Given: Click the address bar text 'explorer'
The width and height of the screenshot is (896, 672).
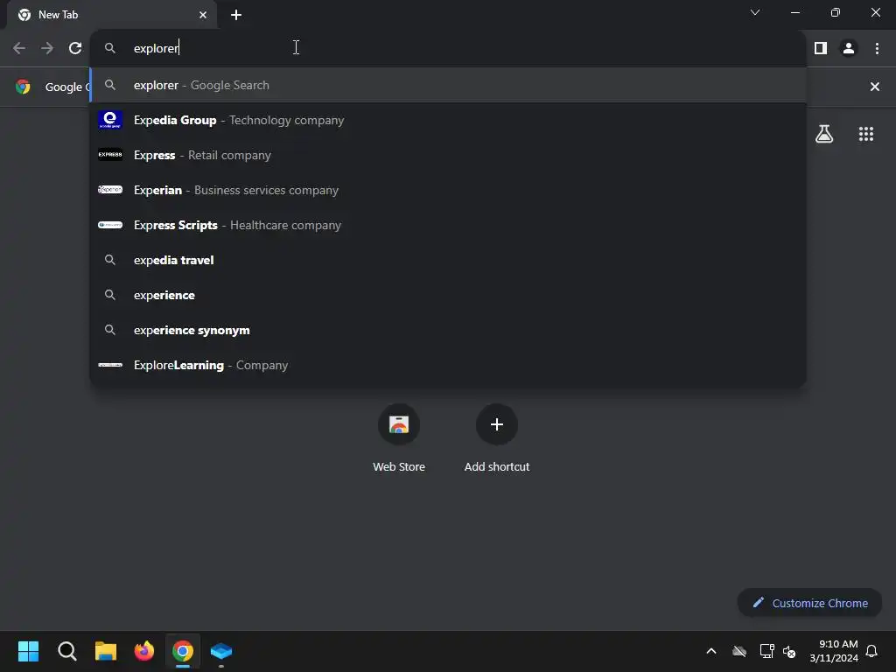Looking at the screenshot, I should [156, 49].
